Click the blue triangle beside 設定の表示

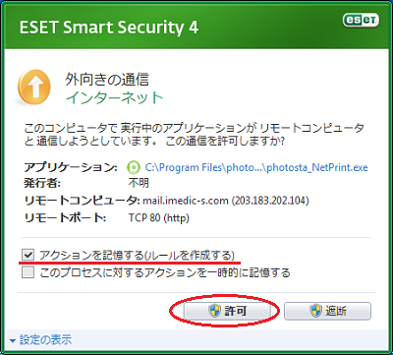(13, 341)
